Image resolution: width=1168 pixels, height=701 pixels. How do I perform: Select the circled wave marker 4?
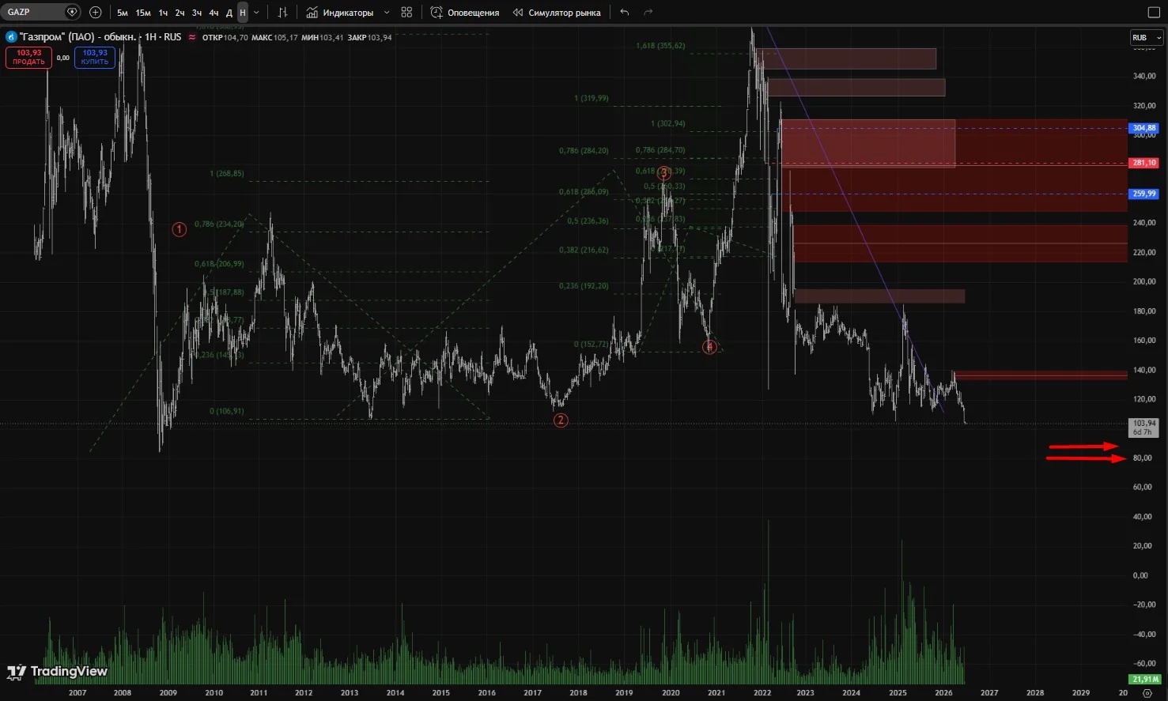click(709, 347)
